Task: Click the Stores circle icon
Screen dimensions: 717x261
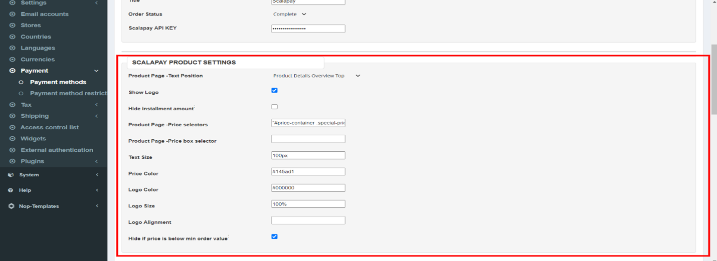Action: click(x=13, y=25)
